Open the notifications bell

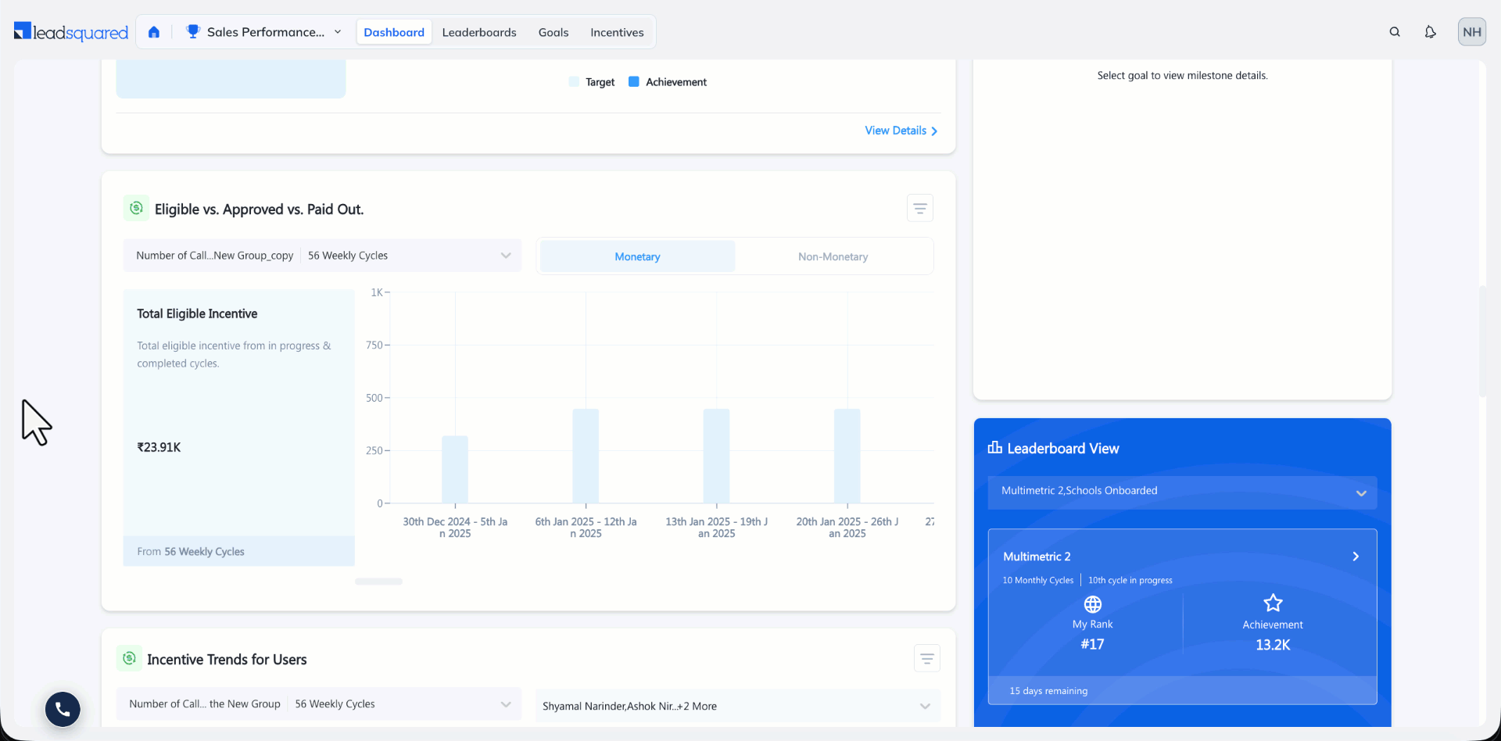click(1430, 32)
